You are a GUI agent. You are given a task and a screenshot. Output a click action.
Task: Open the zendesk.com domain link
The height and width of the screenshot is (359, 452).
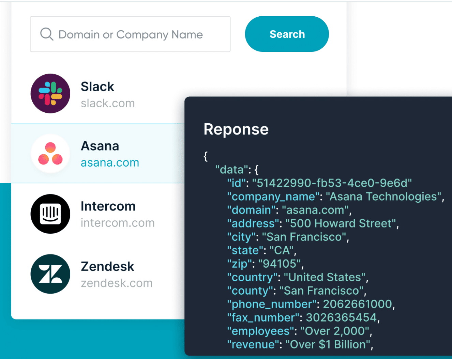coord(117,283)
